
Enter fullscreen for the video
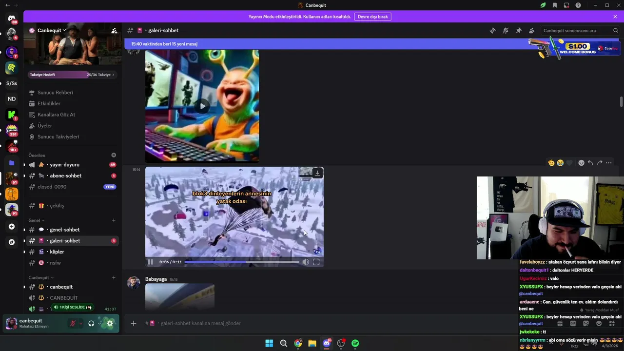coord(316,262)
